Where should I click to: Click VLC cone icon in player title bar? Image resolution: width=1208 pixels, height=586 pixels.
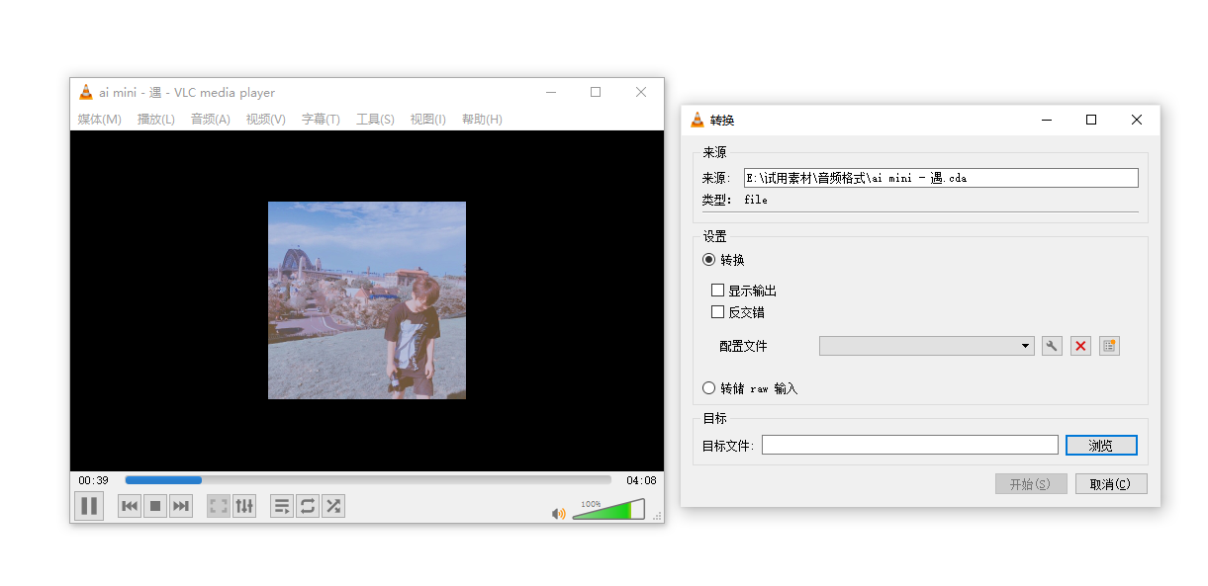[x=86, y=92]
